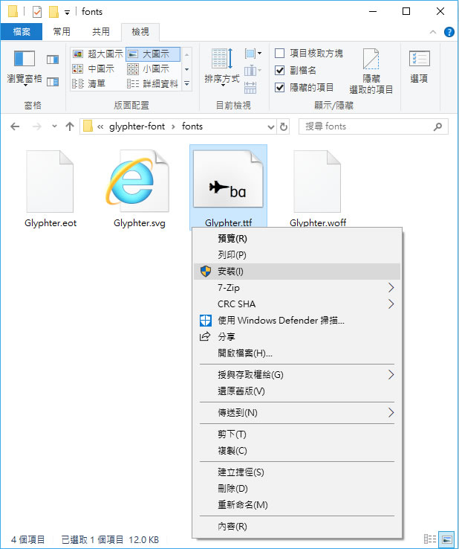
Task: Choose Create shortcut (建立捷徑)
Action: click(x=297, y=472)
